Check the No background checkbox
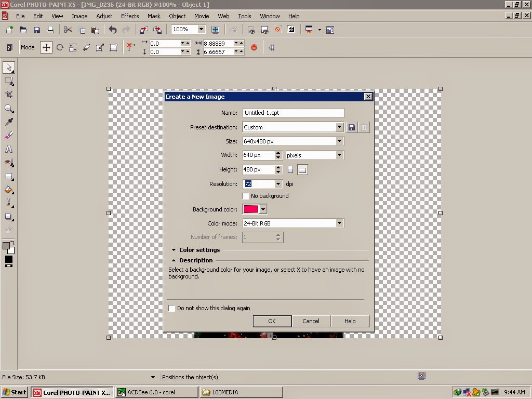The image size is (532, 399). pyautogui.click(x=246, y=196)
